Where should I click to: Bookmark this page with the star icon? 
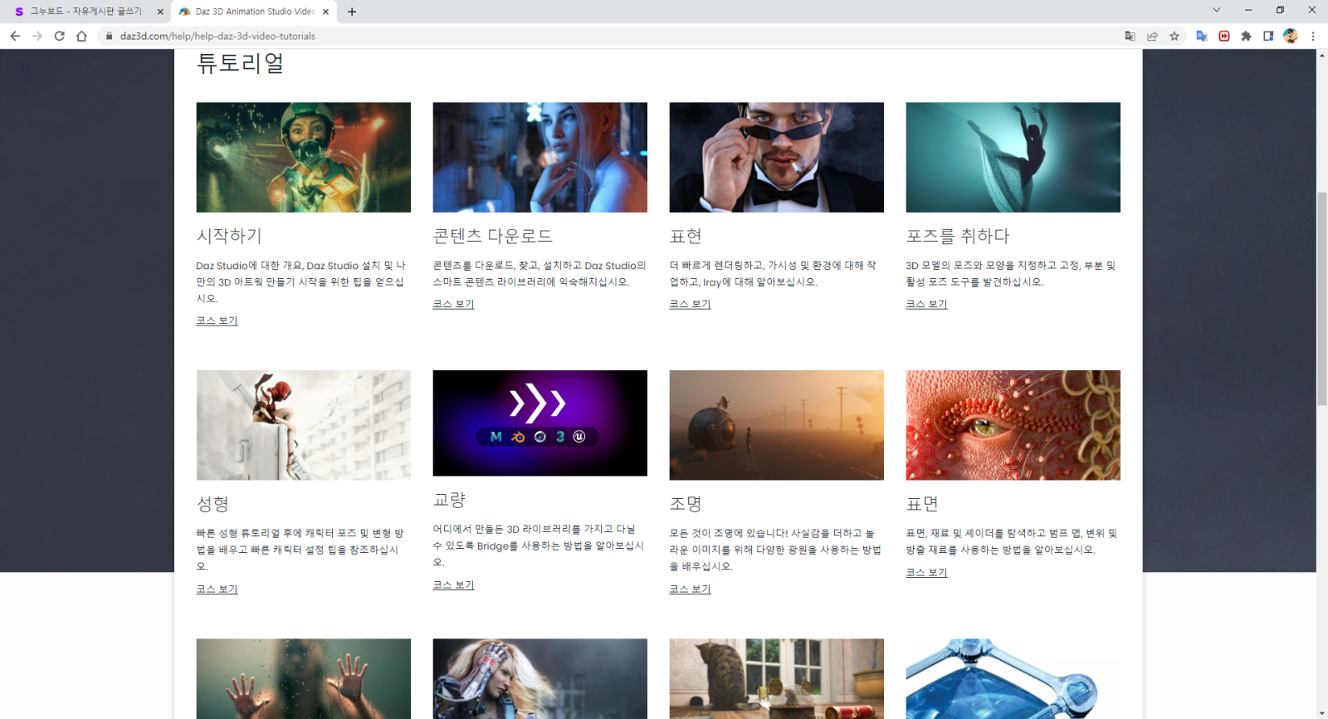point(1174,36)
